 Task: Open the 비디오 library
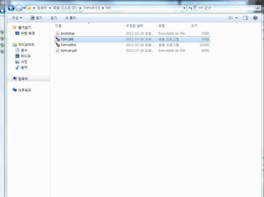(x=26, y=56)
